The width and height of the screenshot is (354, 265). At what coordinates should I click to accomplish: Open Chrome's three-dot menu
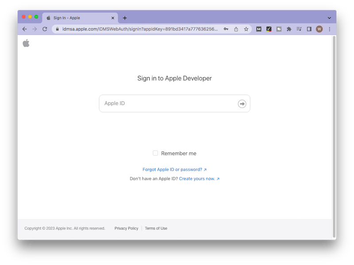329,29
